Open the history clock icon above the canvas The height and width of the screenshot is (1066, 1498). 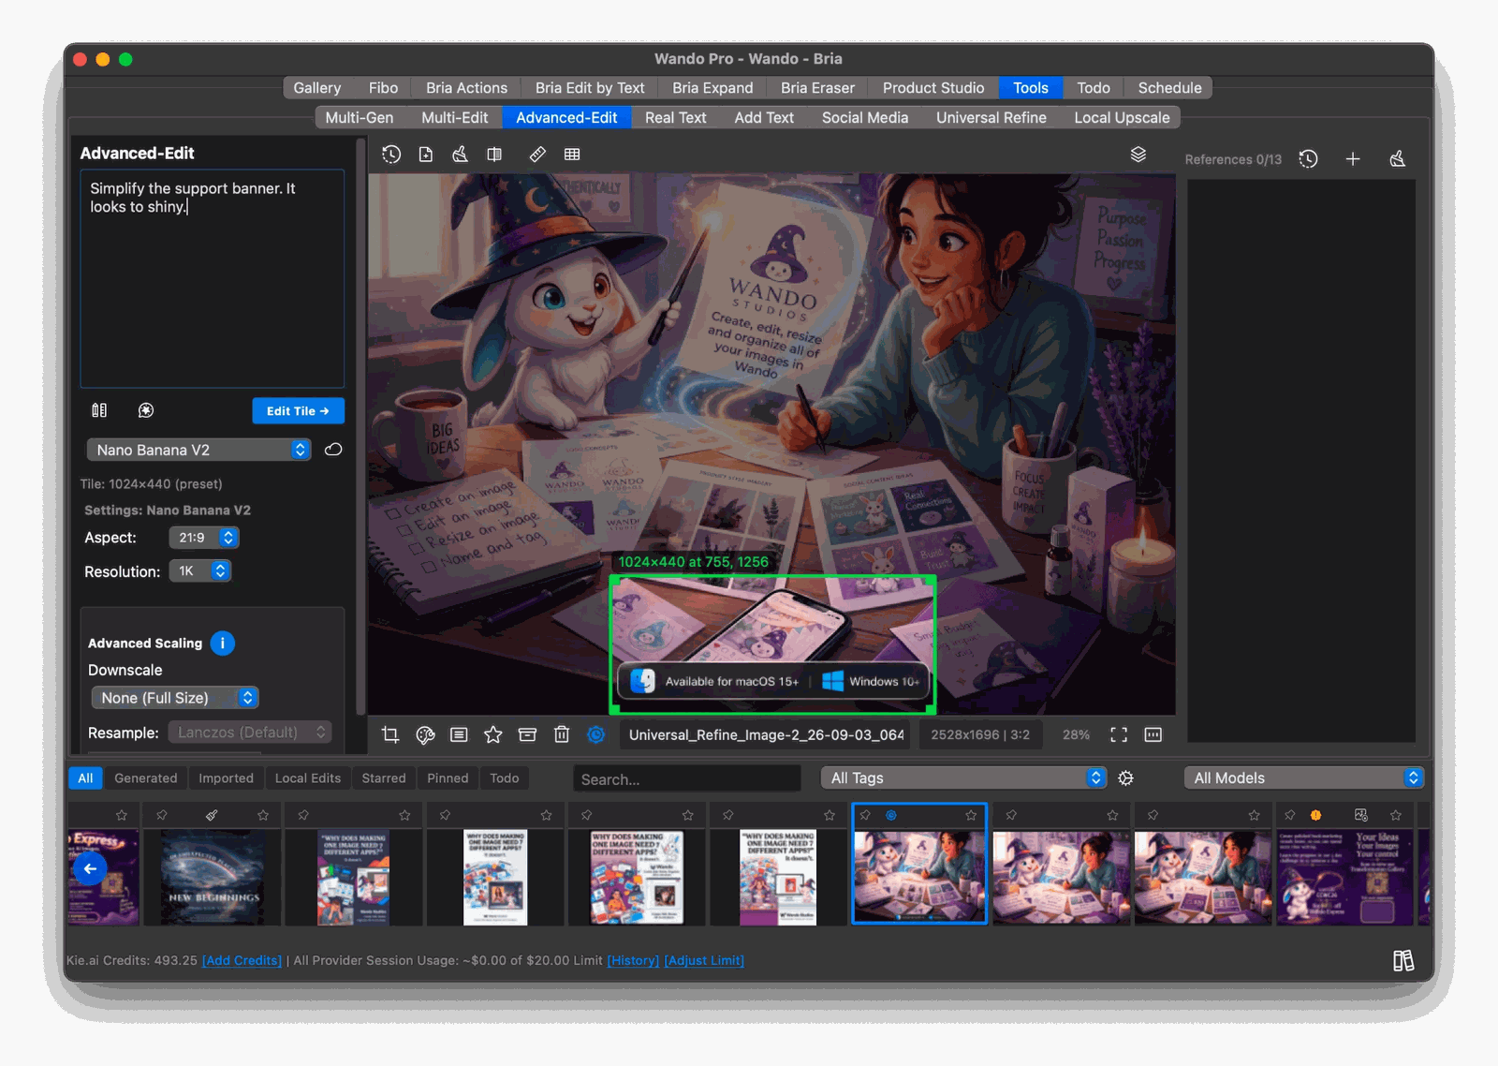tap(391, 155)
